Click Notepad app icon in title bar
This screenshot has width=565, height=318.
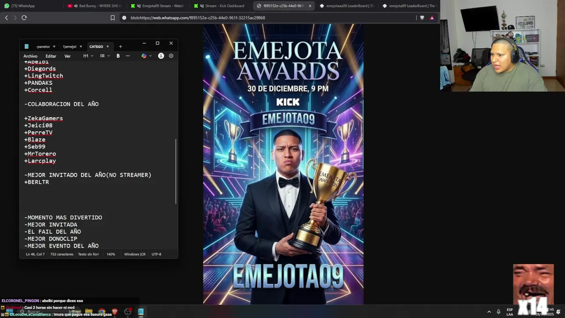(x=26, y=46)
